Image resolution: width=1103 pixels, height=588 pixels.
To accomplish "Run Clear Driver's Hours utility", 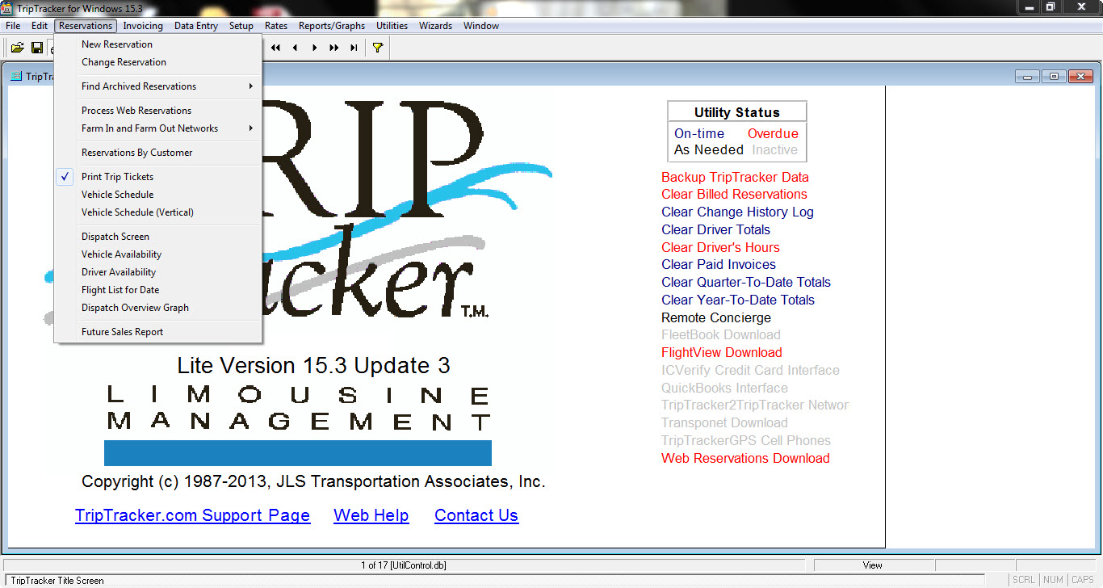I will coord(720,247).
